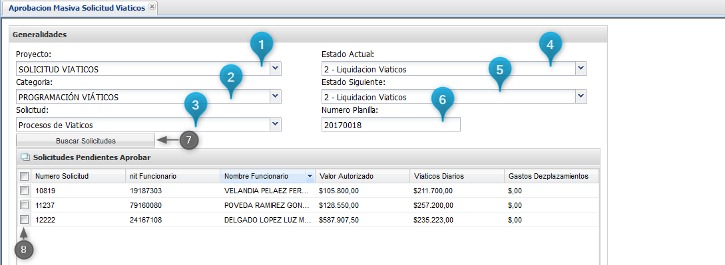Click the Gastos Dezplazamientos column header
Image resolution: width=725 pixels, height=265 pixels.
[x=552, y=176]
